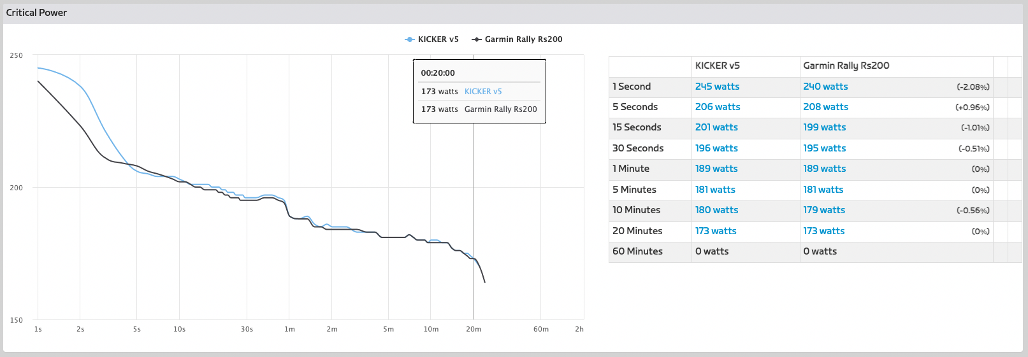Click the 208 watts 5 Seconds link
1028x357 pixels.
click(x=825, y=107)
